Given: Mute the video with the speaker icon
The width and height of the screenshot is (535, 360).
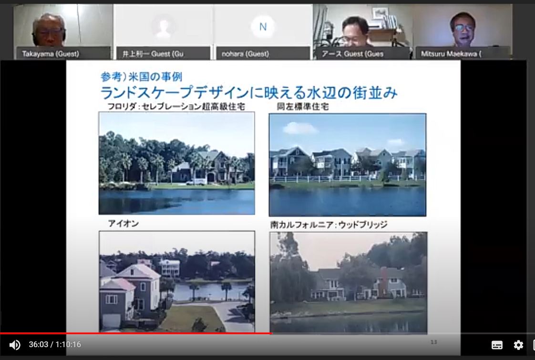Looking at the screenshot, I should [x=15, y=345].
